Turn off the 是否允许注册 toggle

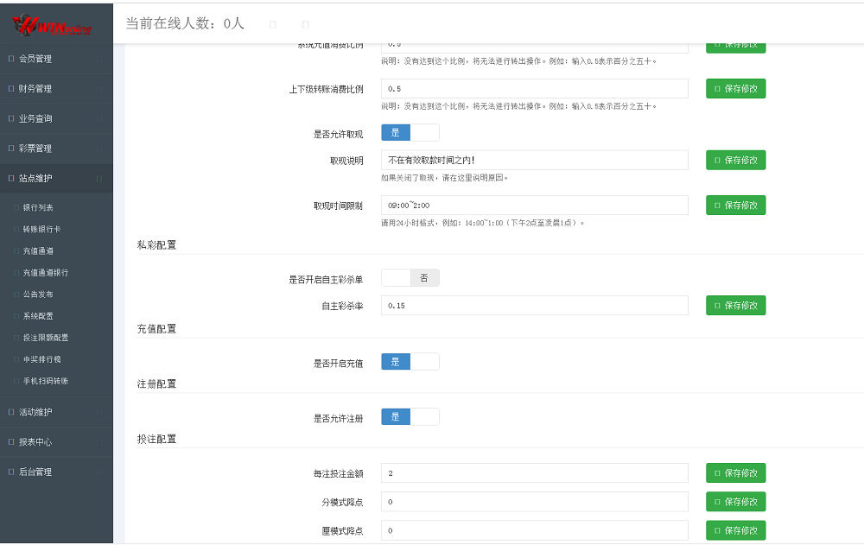(424, 416)
